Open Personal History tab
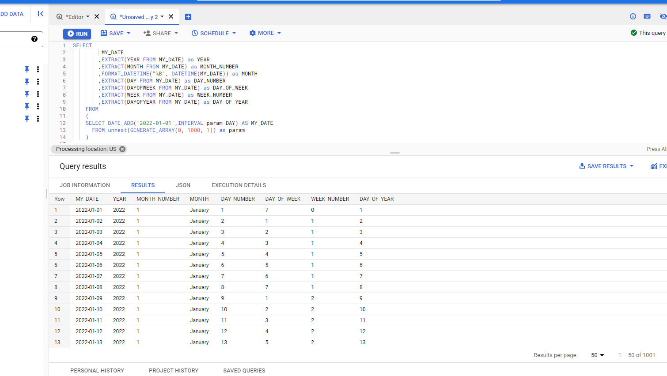The width and height of the screenshot is (667, 376). 97,371
